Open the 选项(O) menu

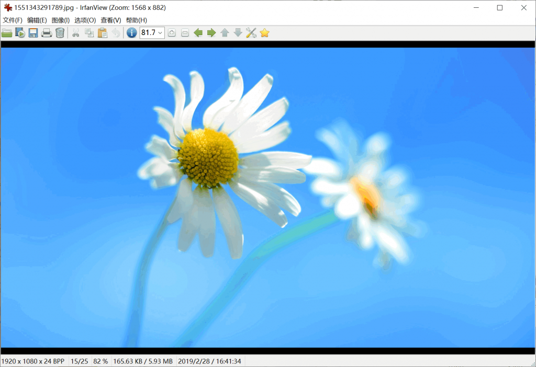tap(85, 20)
